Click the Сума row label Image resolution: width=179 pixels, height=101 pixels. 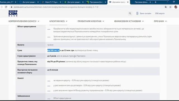(x=20, y=50)
